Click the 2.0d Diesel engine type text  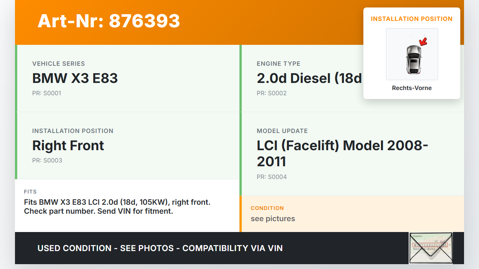point(309,78)
